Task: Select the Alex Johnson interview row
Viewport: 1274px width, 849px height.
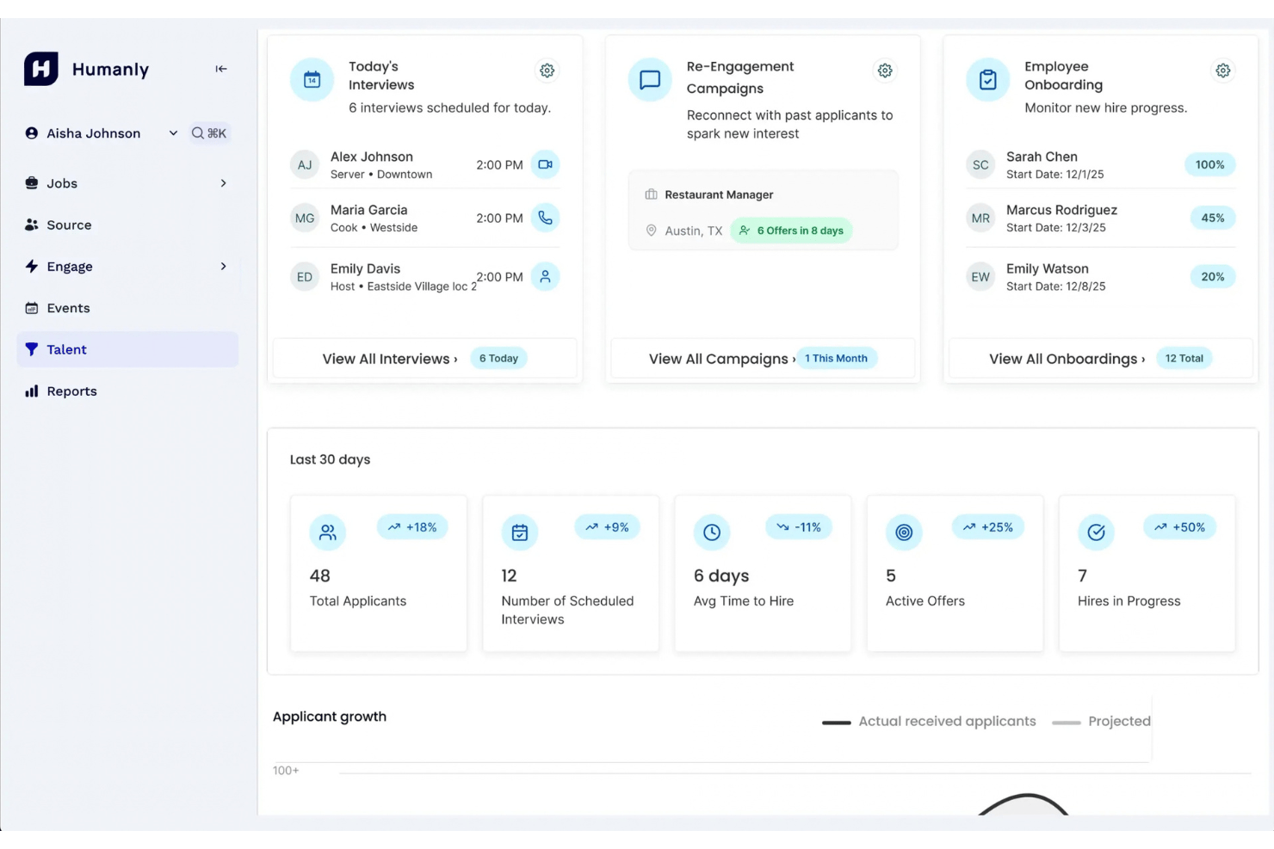Action: (425, 164)
